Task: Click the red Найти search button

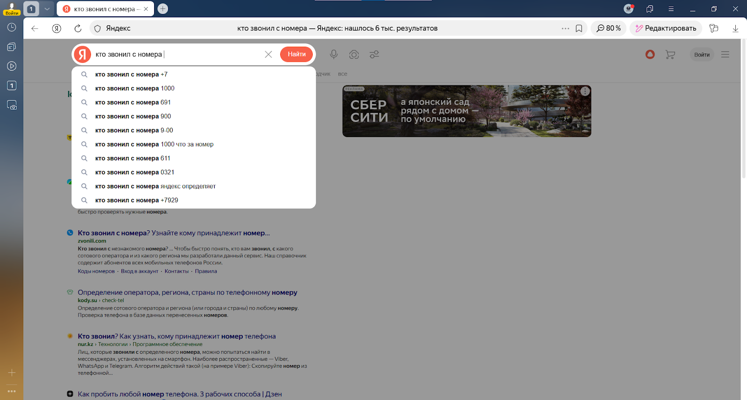Action: [x=296, y=55]
